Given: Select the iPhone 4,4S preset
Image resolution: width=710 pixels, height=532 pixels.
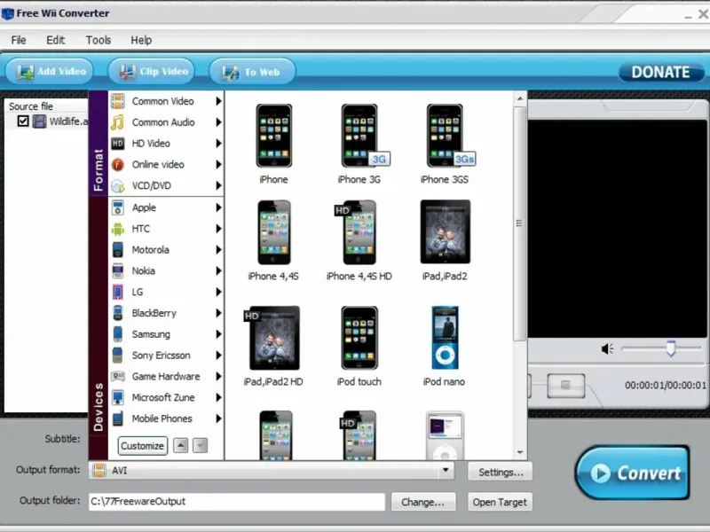Looking at the screenshot, I should coord(273,232).
